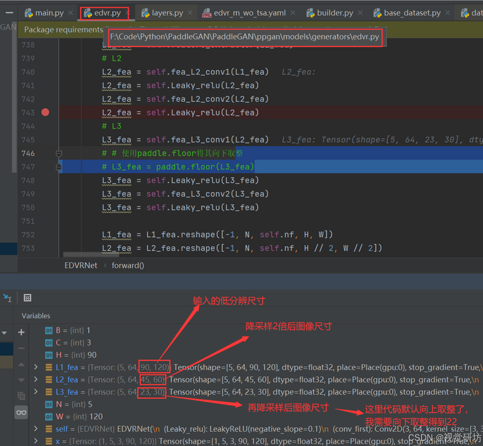This screenshot has height=446, width=483.
Task: Click the restore layout icon in debugger
Action: click(x=7, y=298)
